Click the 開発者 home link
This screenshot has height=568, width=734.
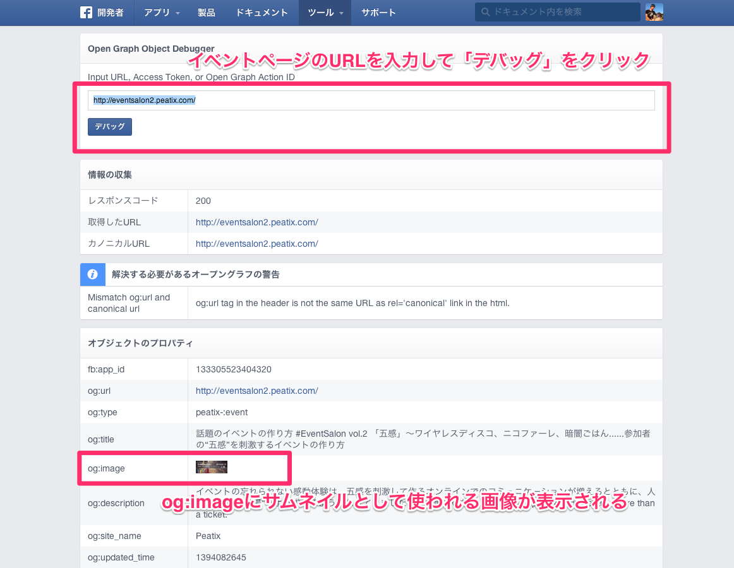click(111, 13)
